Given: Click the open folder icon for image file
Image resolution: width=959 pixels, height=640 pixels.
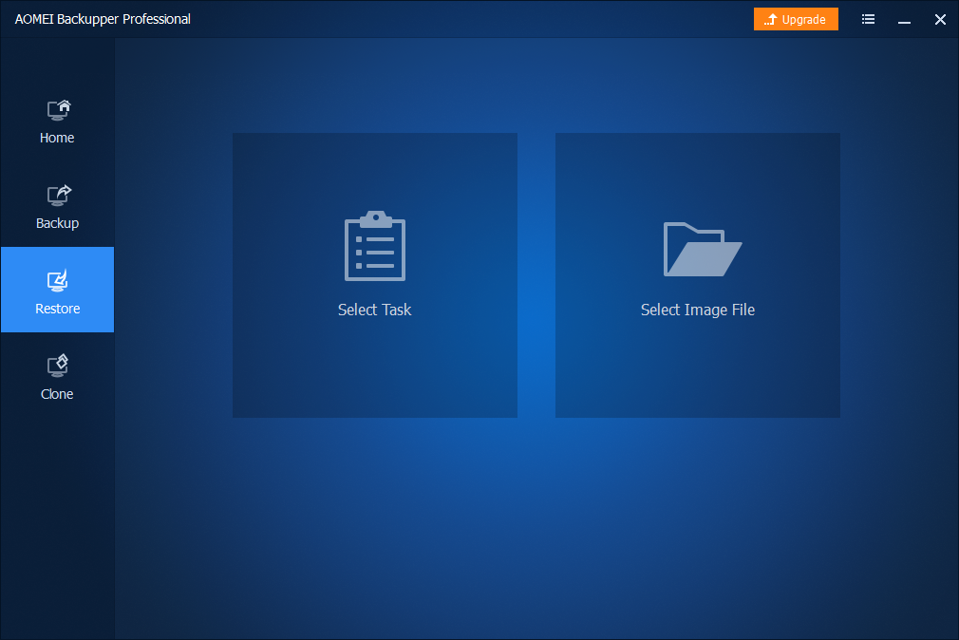Looking at the screenshot, I should click(x=702, y=249).
